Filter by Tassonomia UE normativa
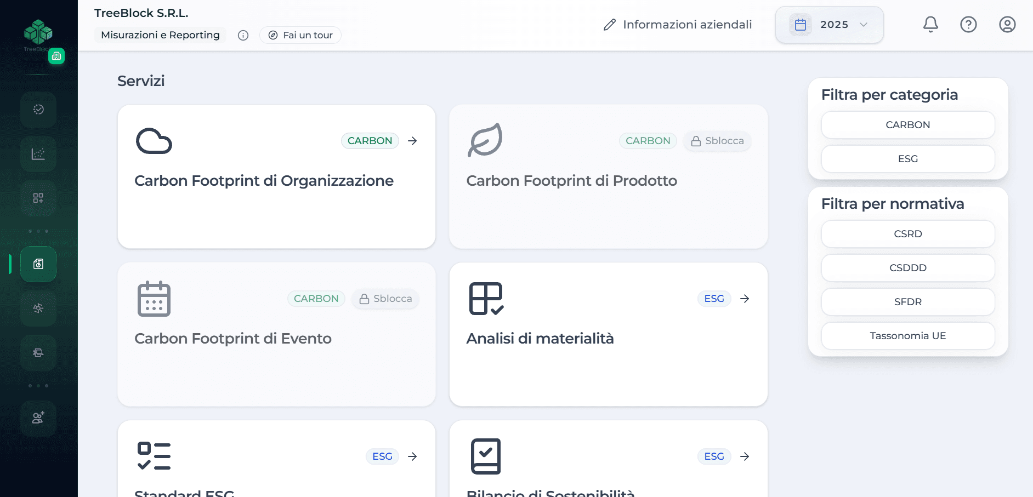Screen dimensions: 1033x497 pyautogui.click(x=908, y=336)
